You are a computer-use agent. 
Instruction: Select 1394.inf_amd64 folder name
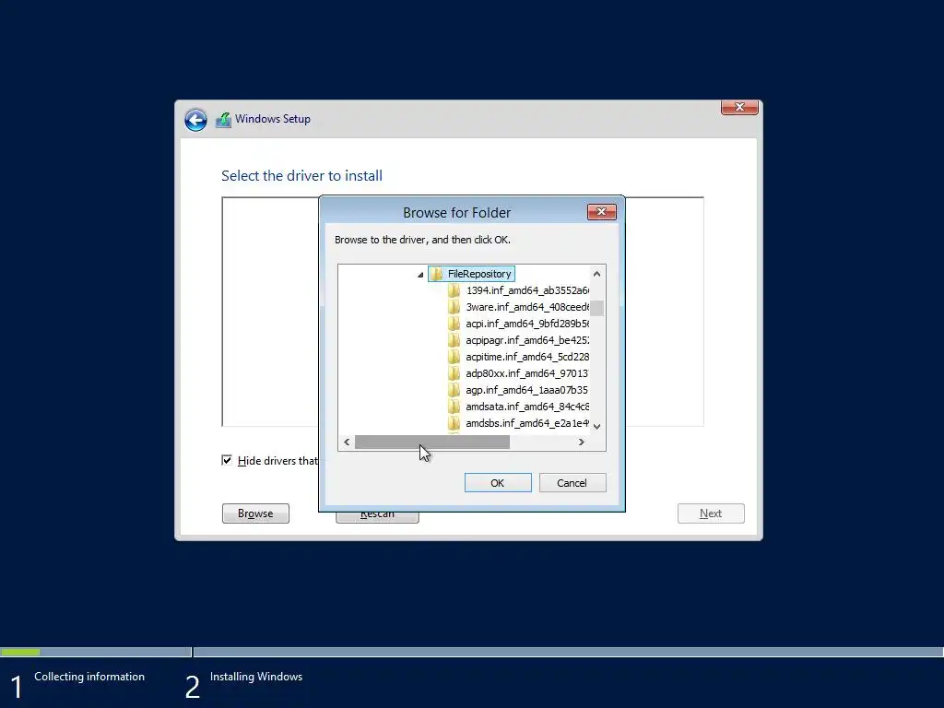coord(527,290)
